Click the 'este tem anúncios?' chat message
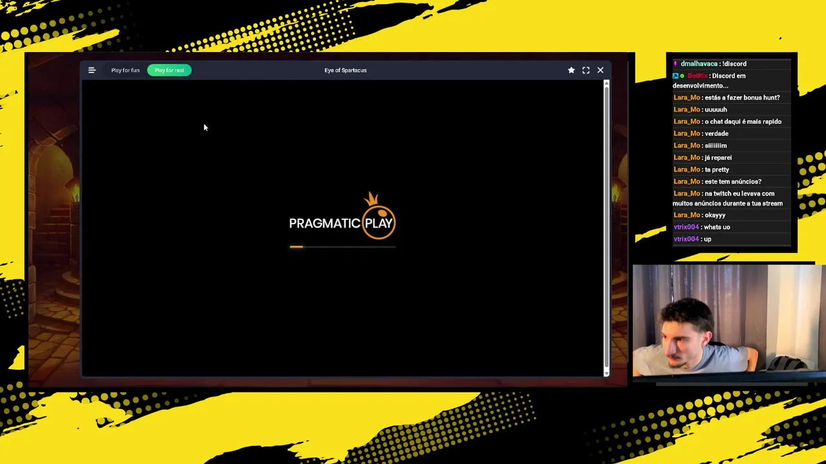 pyautogui.click(x=733, y=182)
